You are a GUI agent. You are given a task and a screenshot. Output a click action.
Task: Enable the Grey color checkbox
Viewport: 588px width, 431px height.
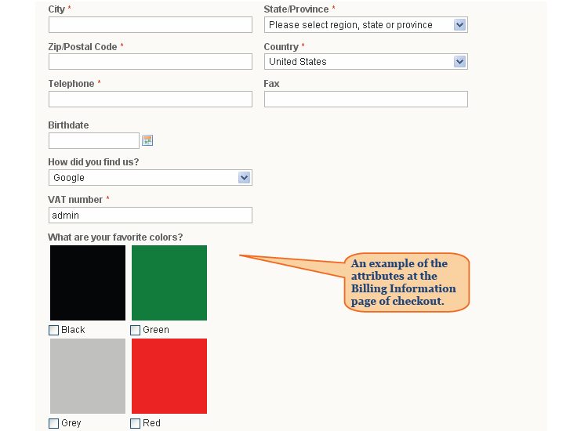pyautogui.click(x=53, y=423)
